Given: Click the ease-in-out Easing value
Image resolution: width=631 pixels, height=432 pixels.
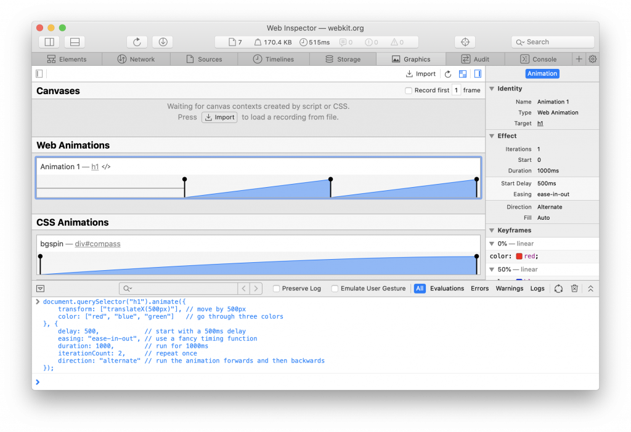Looking at the screenshot, I should tap(553, 194).
